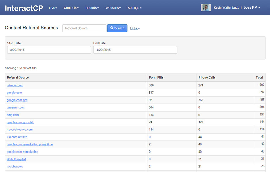Select the 42 total for remarketing prime time
Image resolution: width=270 pixels, height=172 pixels.
[x=260, y=144]
